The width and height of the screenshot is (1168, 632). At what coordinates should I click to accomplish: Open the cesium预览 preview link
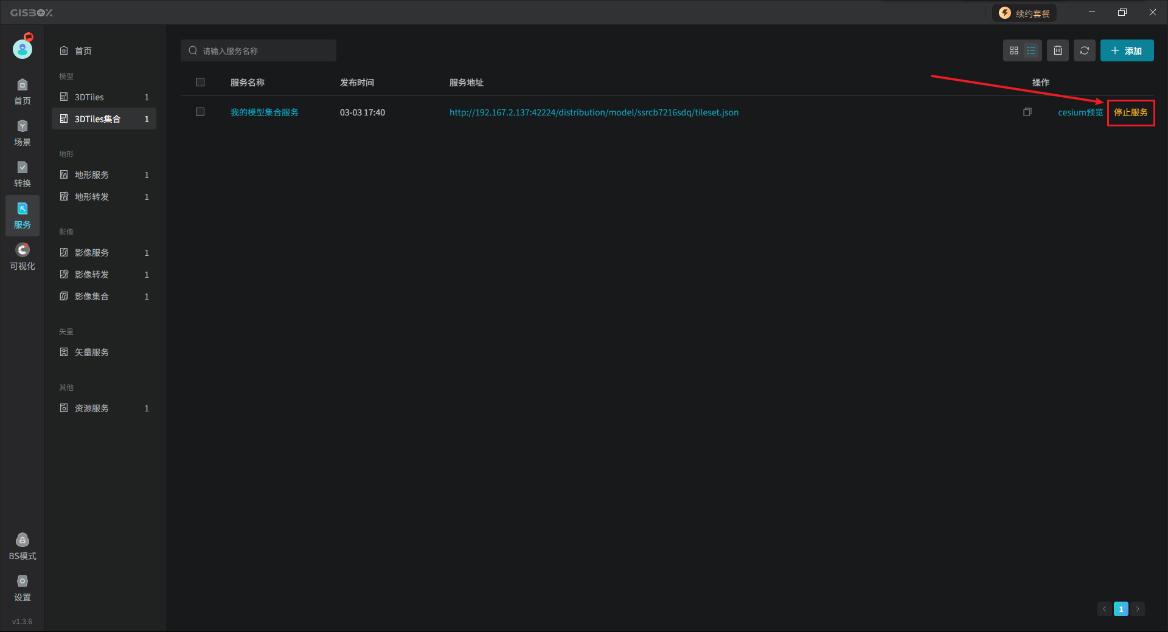[x=1080, y=112]
